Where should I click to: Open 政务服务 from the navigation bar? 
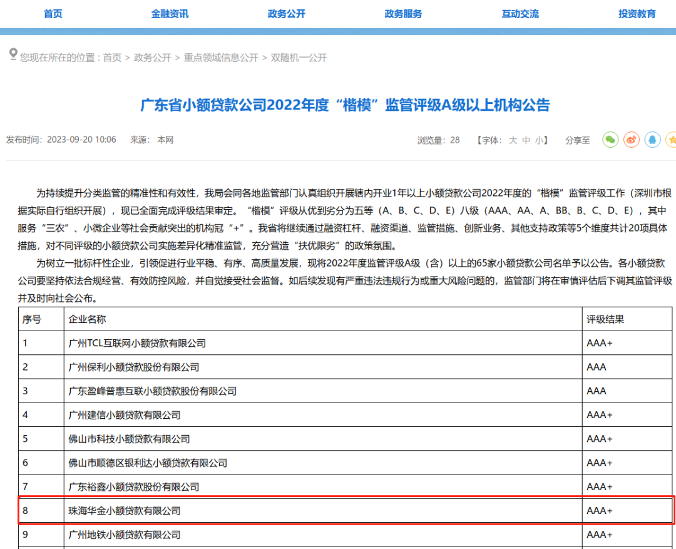point(403,14)
